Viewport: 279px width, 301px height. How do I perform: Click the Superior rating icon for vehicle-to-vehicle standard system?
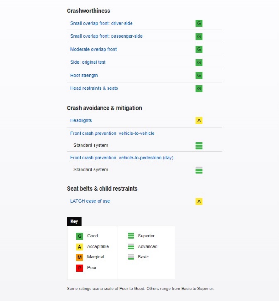[x=199, y=146]
